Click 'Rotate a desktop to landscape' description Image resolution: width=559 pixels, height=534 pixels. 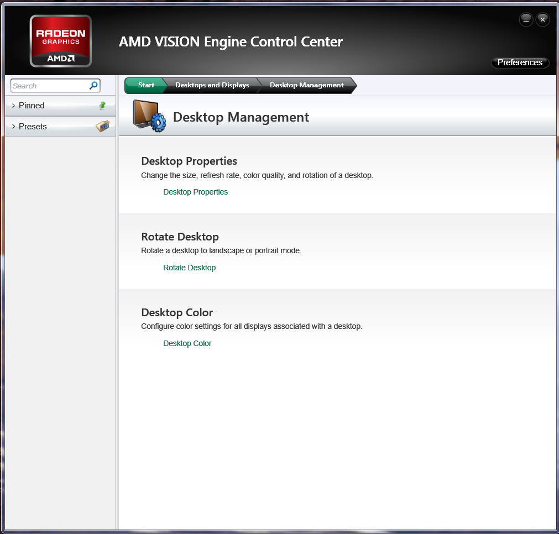(x=221, y=250)
